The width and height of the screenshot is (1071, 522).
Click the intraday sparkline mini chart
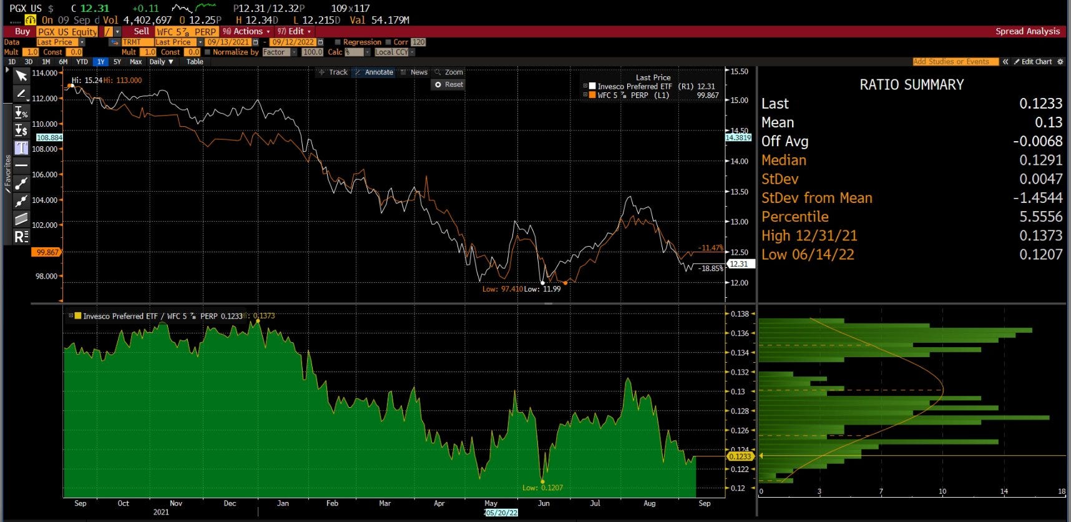(193, 8)
